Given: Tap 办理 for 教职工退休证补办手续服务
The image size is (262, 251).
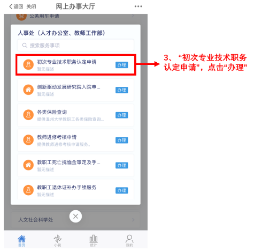Looking at the screenshot, I should tap(122, 190).
